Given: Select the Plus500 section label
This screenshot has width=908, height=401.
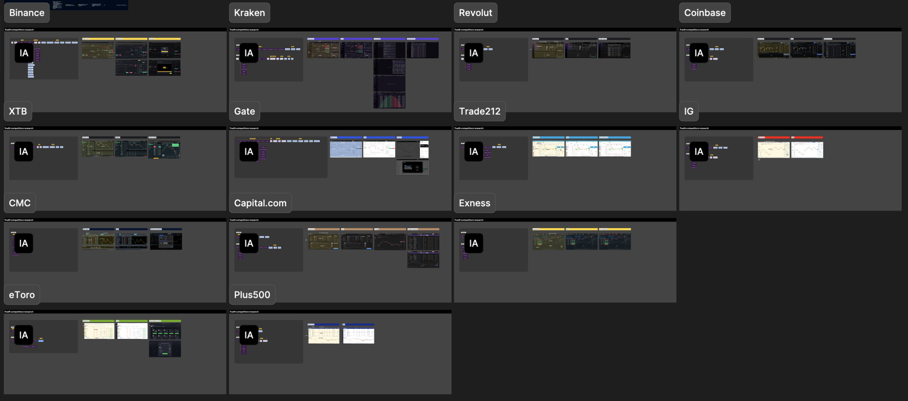Looking at the screenshot, I should pyautogui.click(x=252, y=295).
